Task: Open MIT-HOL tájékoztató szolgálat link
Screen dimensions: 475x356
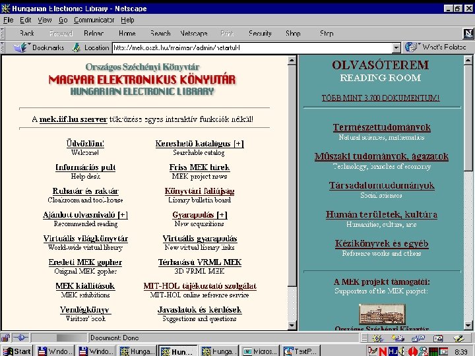Action: (x=200, y=286)
